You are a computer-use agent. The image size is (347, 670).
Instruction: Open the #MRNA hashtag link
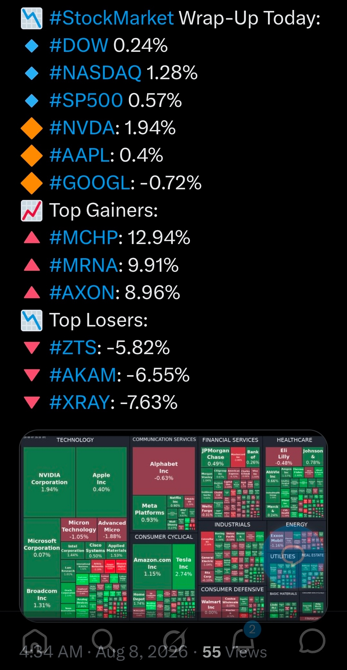tap(84, 265)
